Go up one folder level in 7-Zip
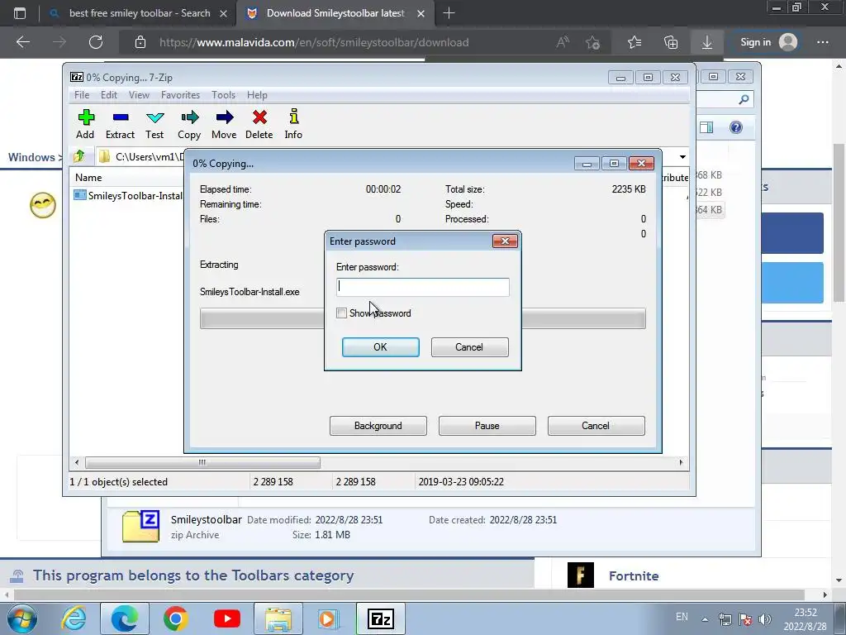Screen dimensions: 846x635 point(78,156)
